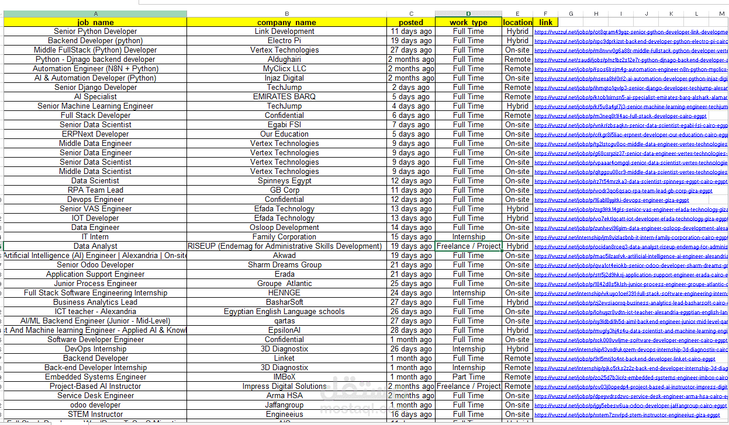Click the link header cell

545,22
